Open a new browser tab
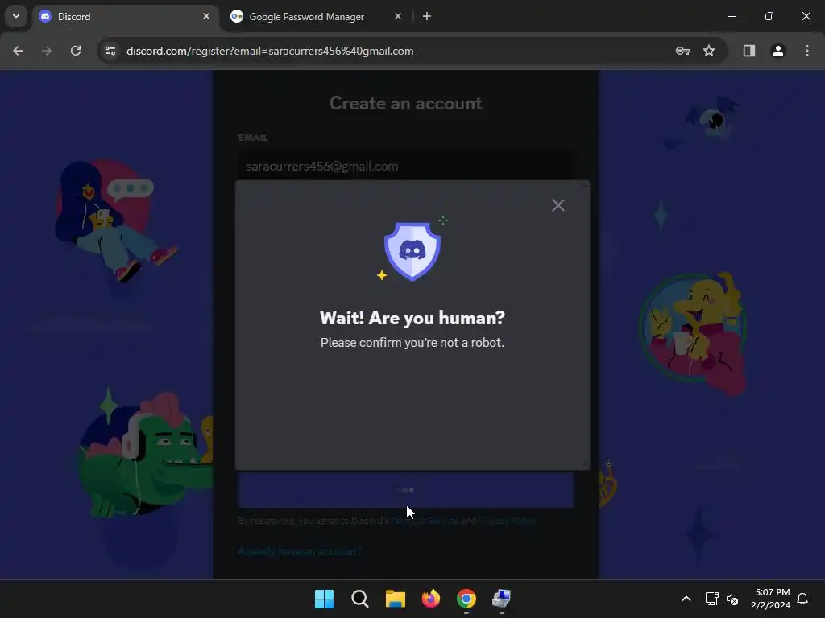This screenshot has height=618, width=825. 427,16
